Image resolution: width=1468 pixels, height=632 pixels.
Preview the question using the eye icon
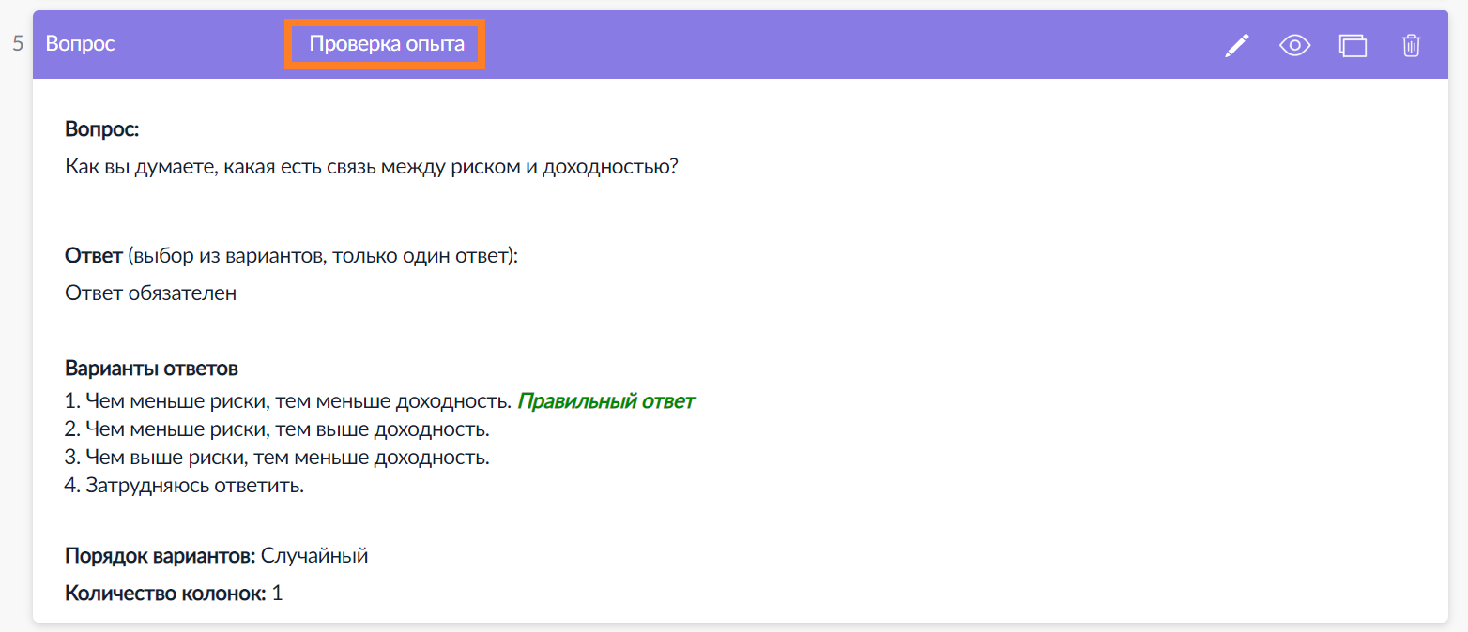[1295, 45]
